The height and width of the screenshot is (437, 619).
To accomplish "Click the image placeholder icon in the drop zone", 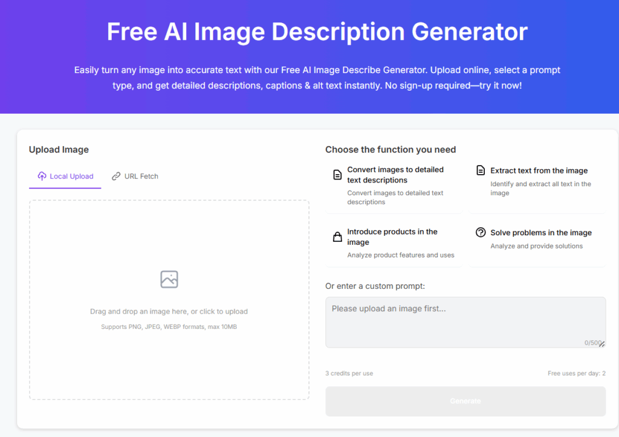I will [x=169, y=279].
